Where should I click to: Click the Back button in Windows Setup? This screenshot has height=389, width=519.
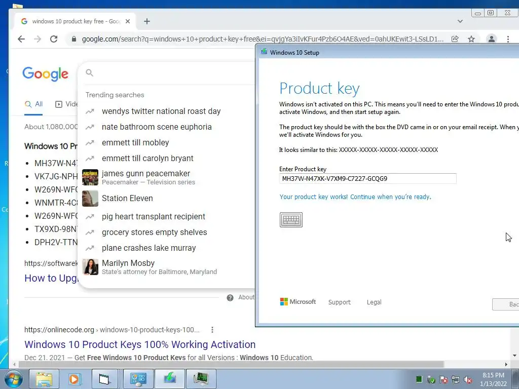[505, 304]
